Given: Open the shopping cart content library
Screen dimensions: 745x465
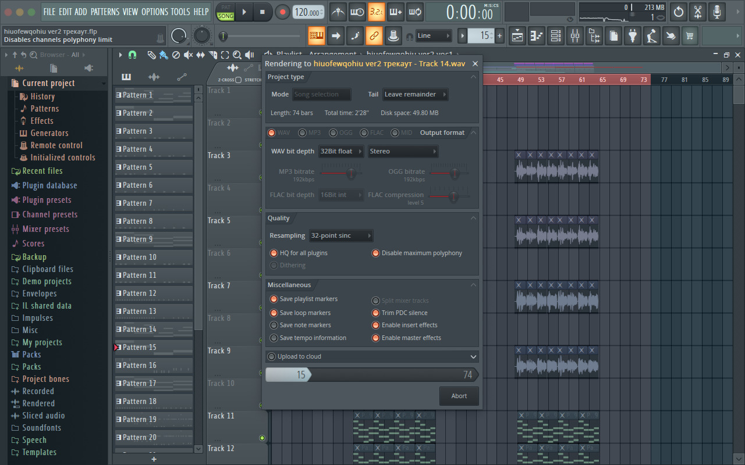Looking at the screenshot, I should tap(689, 36).
